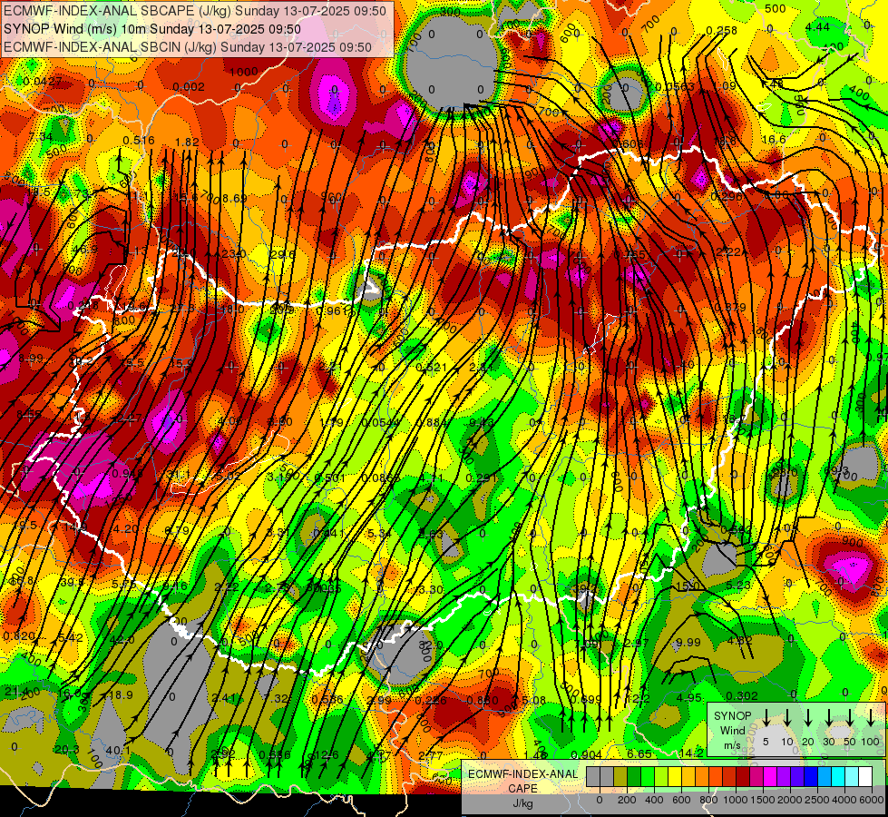Click the 100 m/s wind arrow in SYNOP legend
Viewport: 888px width, 817px height.
871,716
